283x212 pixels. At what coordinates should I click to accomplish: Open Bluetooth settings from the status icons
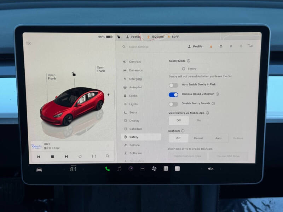coord(241,46)
